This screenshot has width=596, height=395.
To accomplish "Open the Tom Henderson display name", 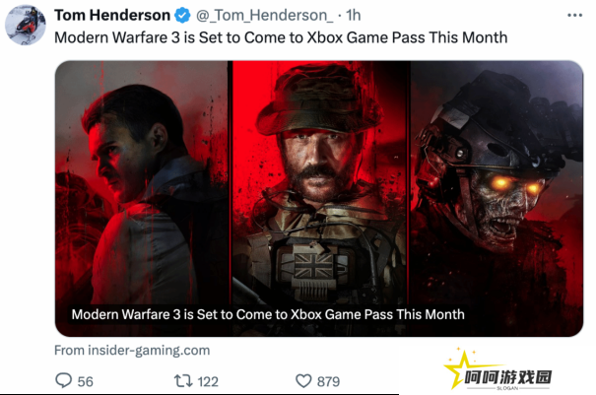I will 112,15.
